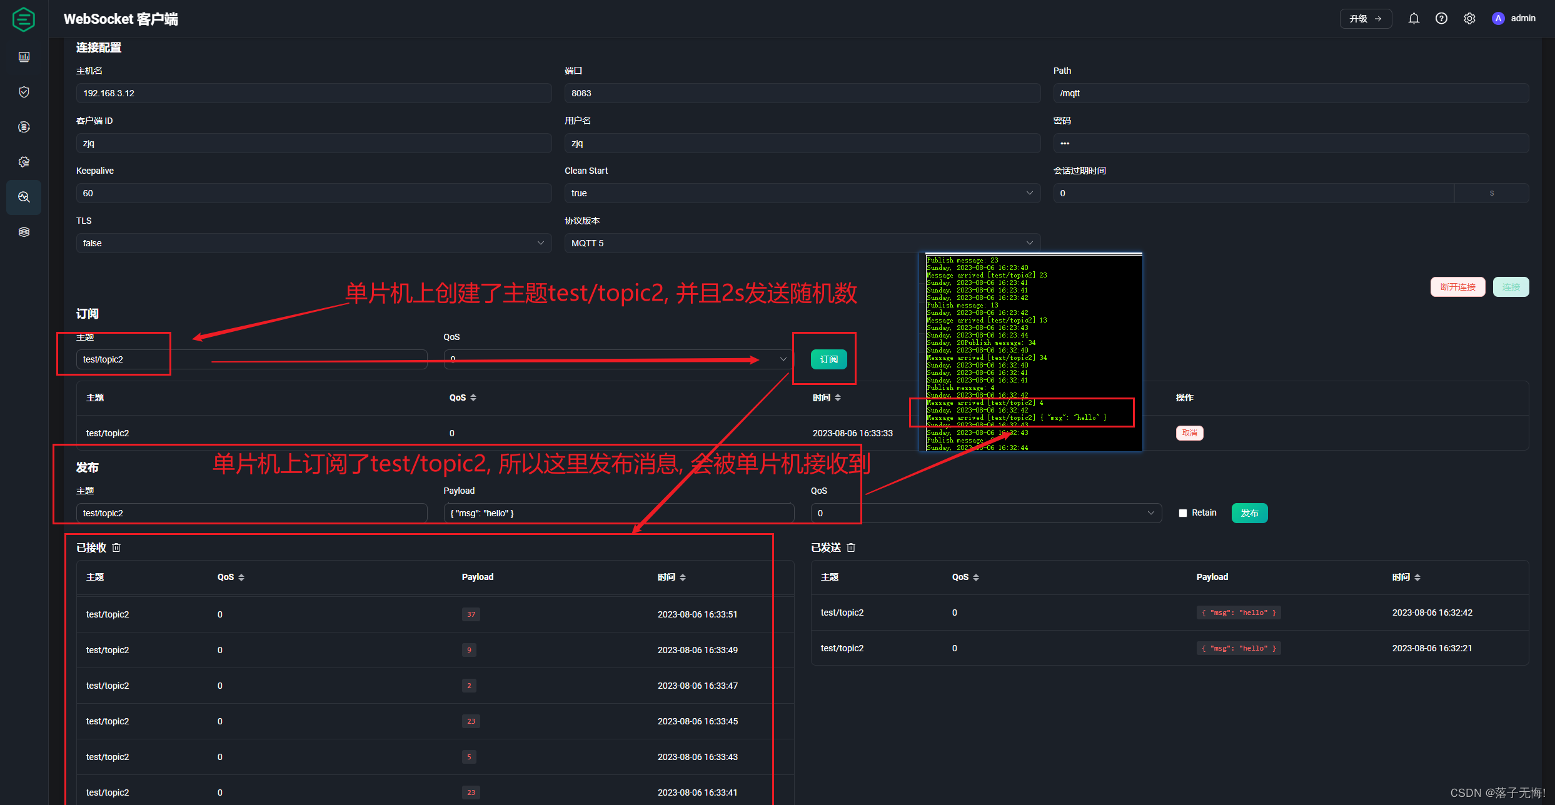Open the management layers sidebar item
This screenshot has height=805, width=1555.
pos(24,232)
